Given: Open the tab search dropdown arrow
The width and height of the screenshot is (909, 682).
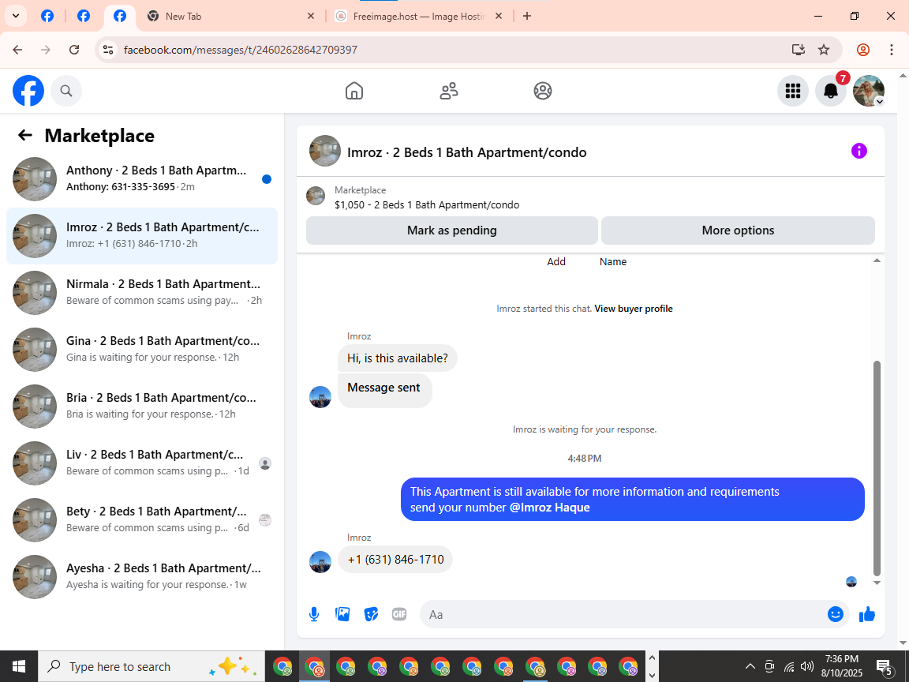Looking at the screenshot, I should coord(16,17).
